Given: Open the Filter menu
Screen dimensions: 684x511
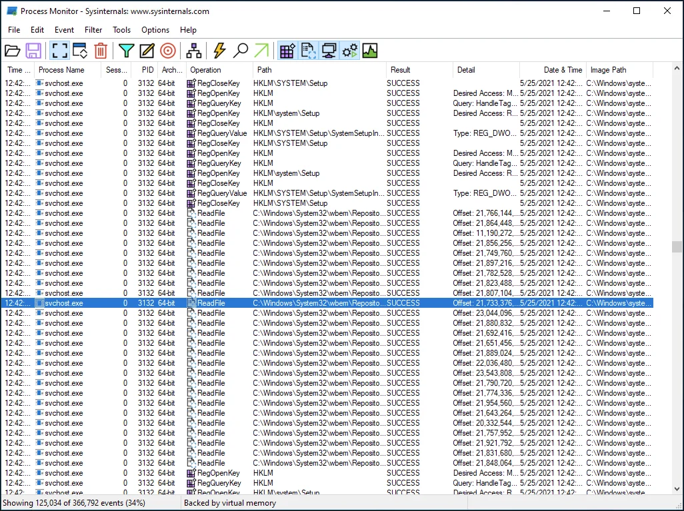Looking at the screenshot, I should [93, 30].
